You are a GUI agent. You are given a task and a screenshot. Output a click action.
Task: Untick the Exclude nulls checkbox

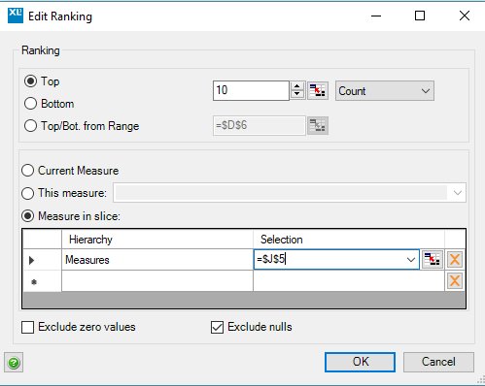(x=217, y=327)
